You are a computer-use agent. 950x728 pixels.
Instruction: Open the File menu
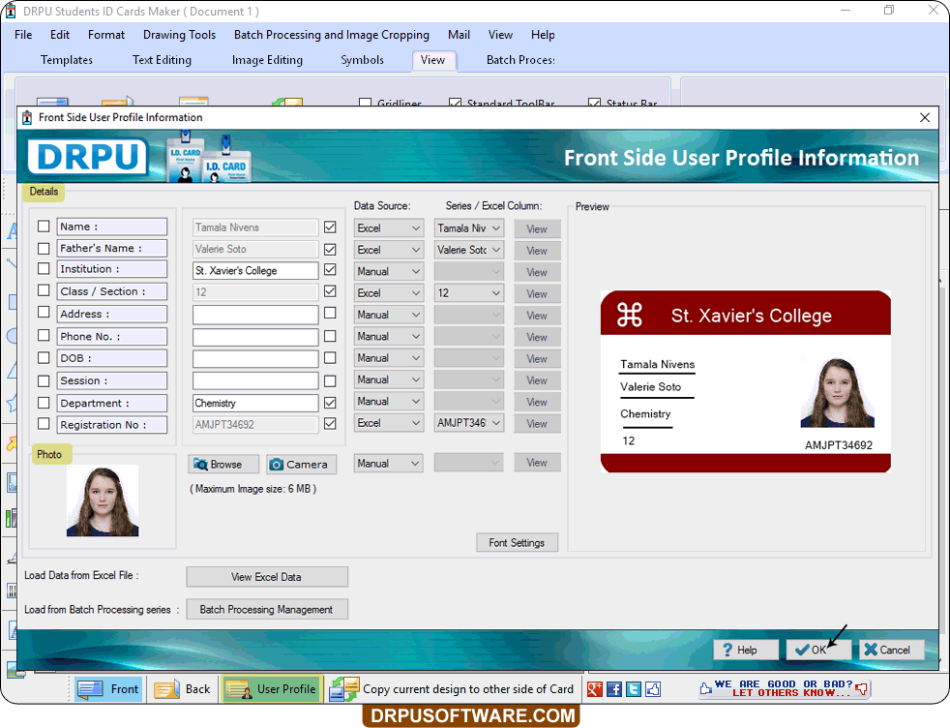pyautogui.click(x=23, y=35)
